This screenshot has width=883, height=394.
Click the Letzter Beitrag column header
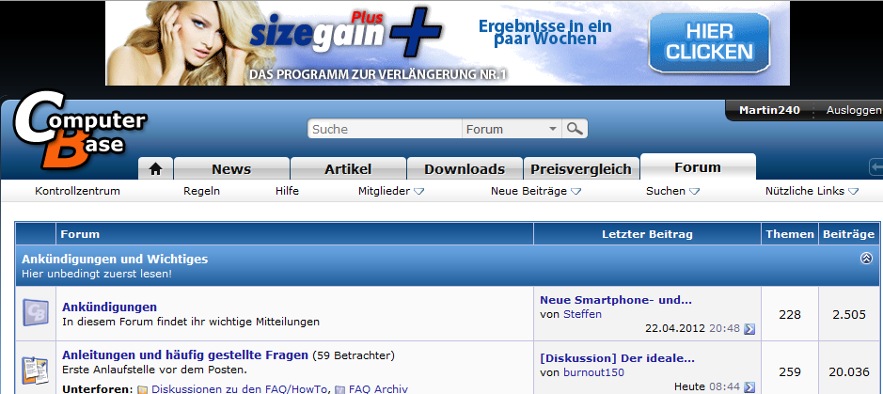point(647,234)
